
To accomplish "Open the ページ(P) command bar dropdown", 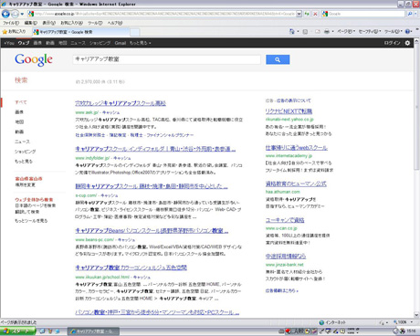I will (x=346, y=31).
